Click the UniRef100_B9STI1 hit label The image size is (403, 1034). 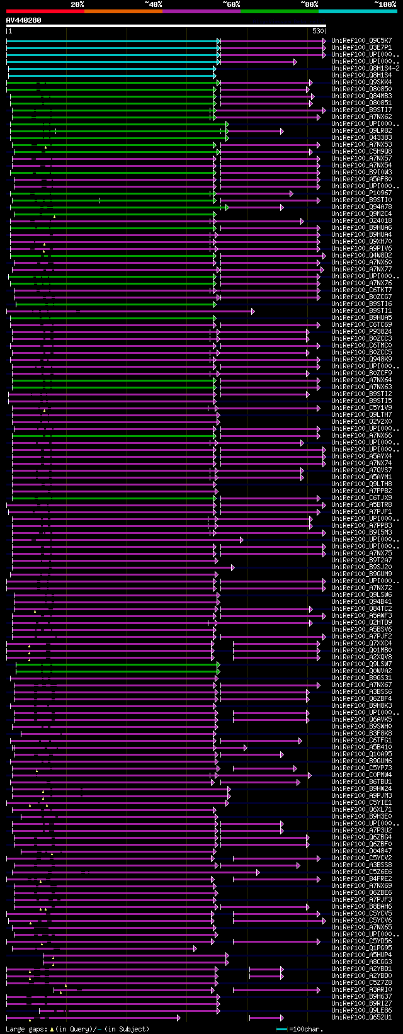(361, 310)
